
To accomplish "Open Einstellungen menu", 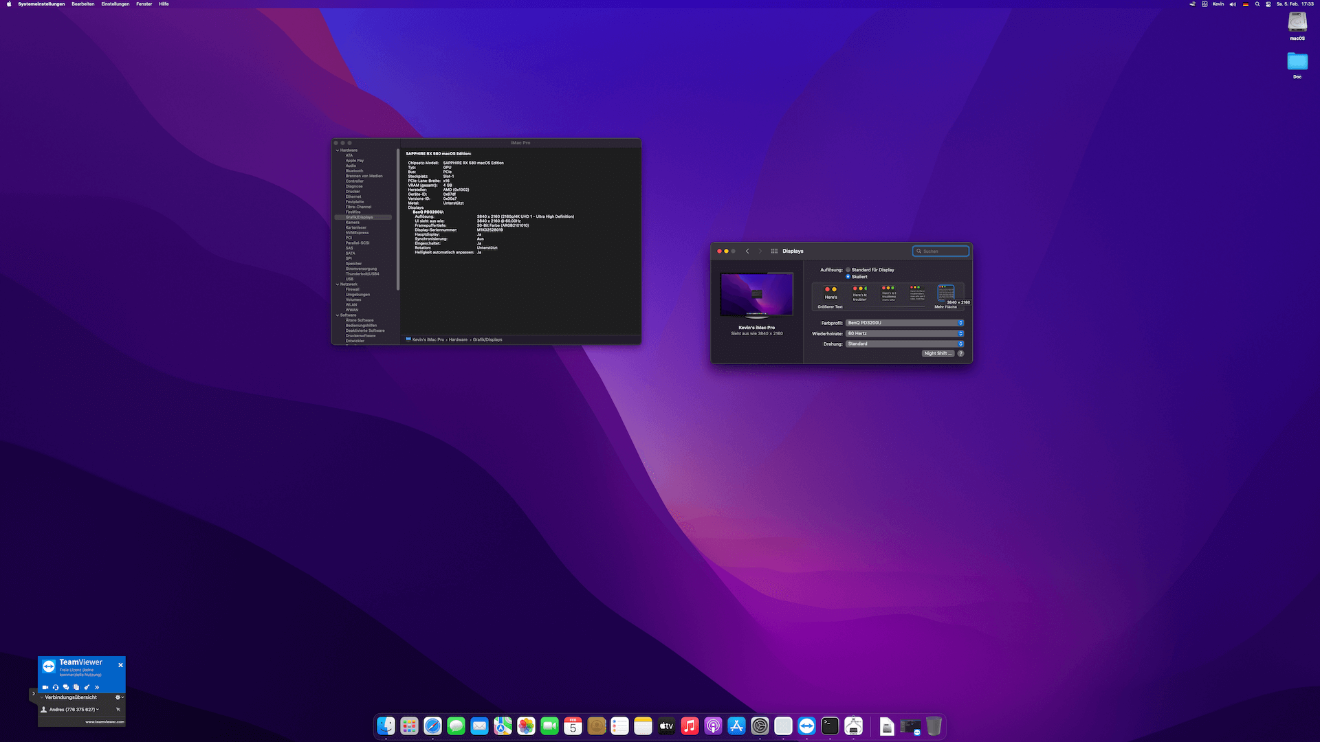I will [115, 4].
